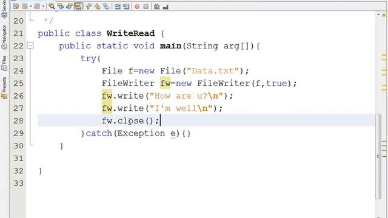Click inside fw.close() on line 28
The width and height of the screenshot is (388, 218).
[x=130, y=121]
